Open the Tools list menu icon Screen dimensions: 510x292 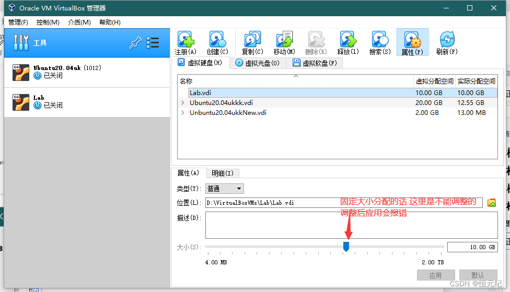click(x=153, y=43)
